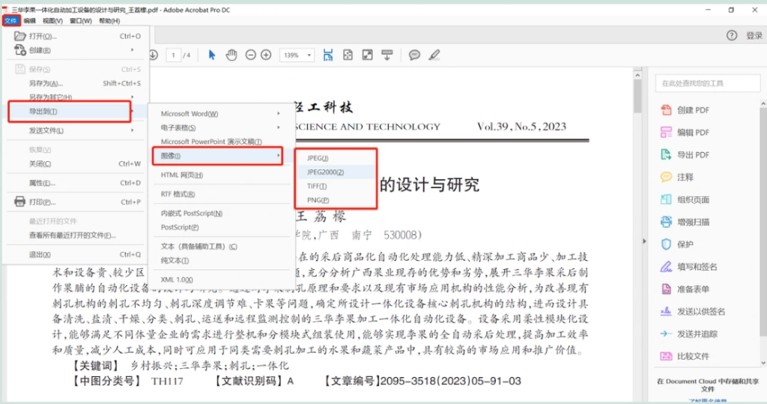The image size is (767, 404).
Task: Add a comment with the speech bubble icon
Action: pyautogui.click(x=414, y=55)
